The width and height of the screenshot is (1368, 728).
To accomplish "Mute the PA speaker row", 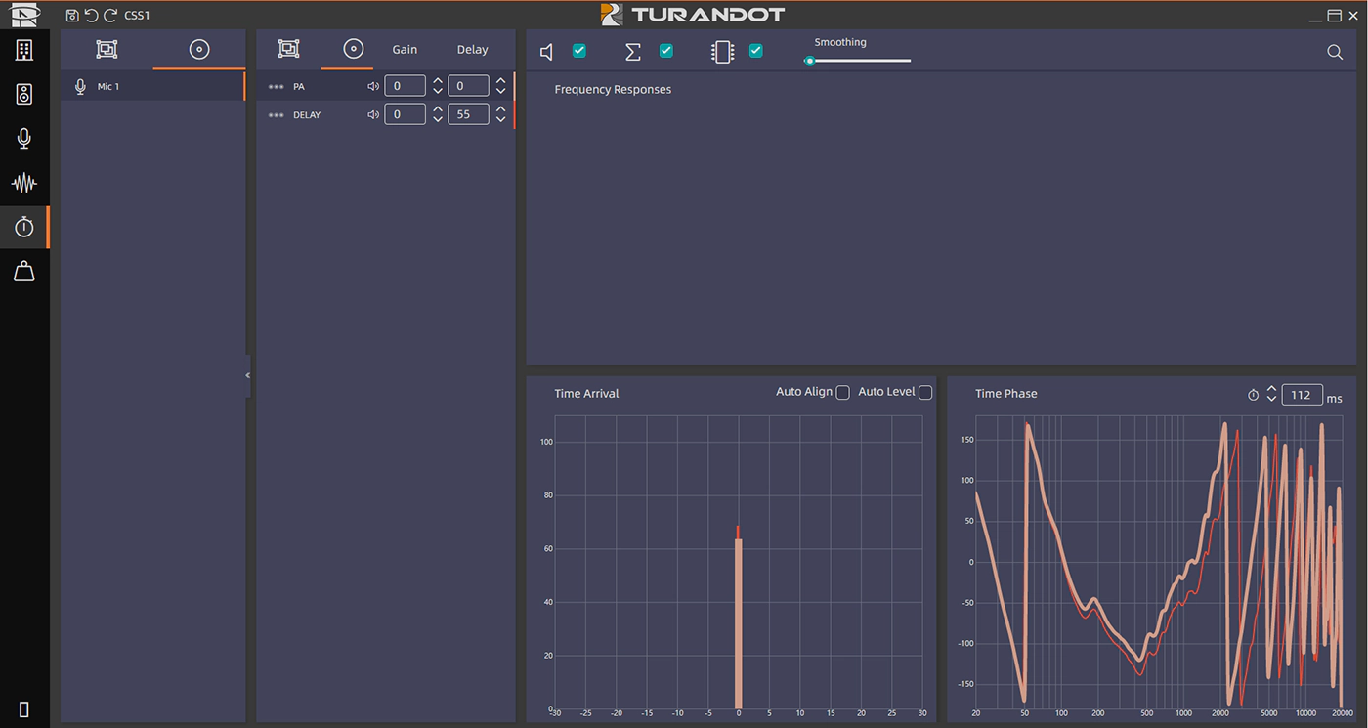I will click(372, 86).
